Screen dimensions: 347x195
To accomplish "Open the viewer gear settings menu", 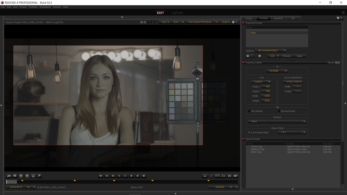I will click(234, 22).
